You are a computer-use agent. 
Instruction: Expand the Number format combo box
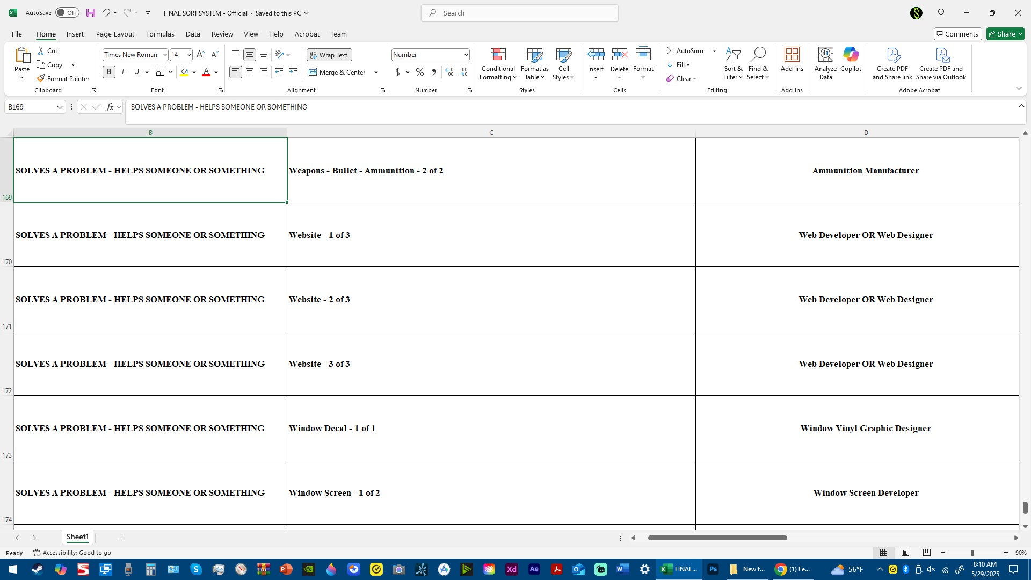click(466, 55)
